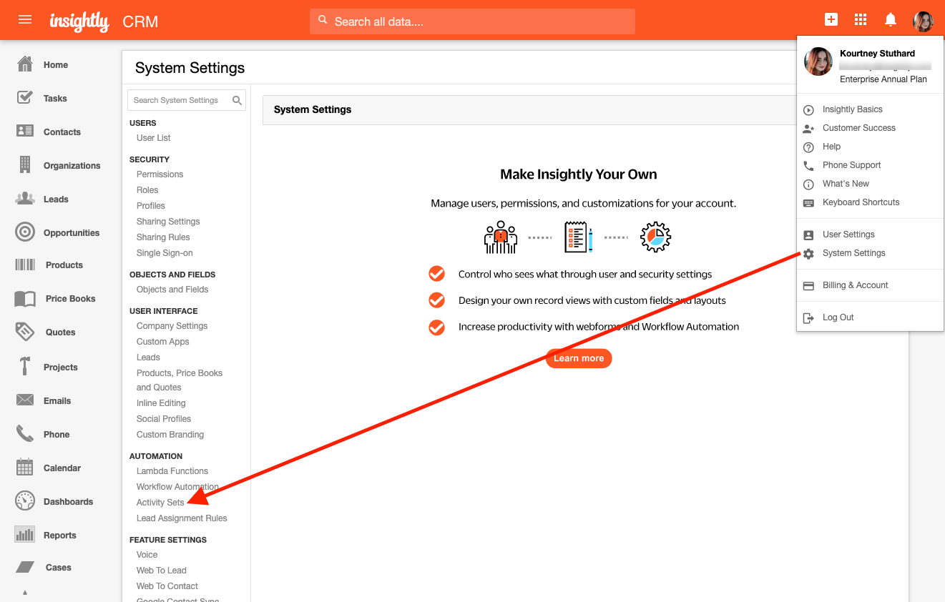Open the notifications bell
The image size is (945, 602).
tap(891, 20)
